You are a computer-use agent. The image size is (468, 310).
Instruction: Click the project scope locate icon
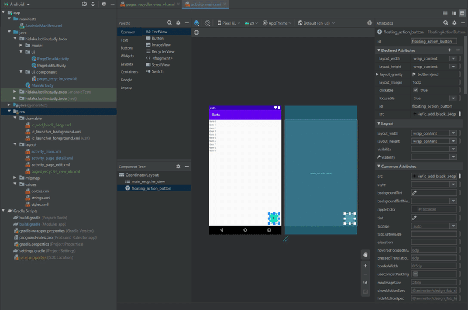(x=84, y=4)
